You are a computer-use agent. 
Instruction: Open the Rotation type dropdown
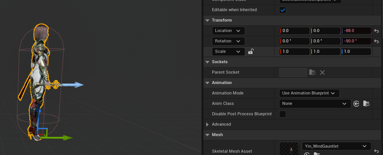[229, 41]
